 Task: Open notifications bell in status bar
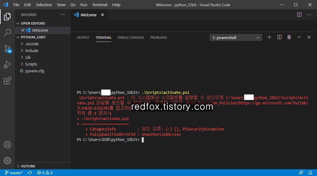(x=310, y=173)
